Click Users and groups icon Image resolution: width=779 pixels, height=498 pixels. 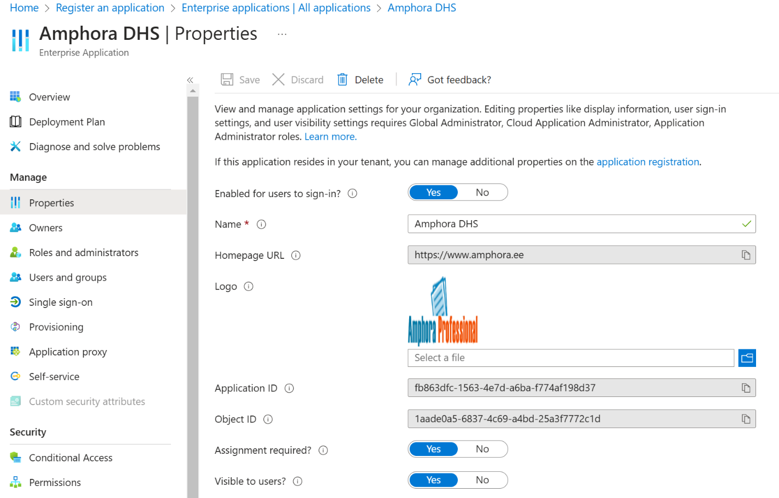(x=15, y=277)
